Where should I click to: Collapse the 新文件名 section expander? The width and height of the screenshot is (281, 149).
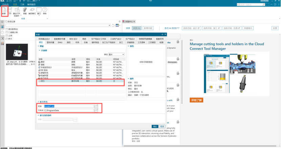coord(38,102)
